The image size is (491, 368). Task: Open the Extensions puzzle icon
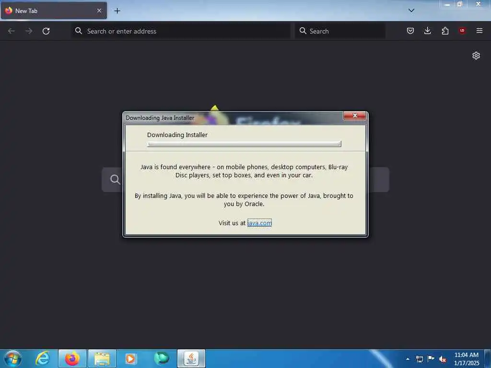click(445, 31)
